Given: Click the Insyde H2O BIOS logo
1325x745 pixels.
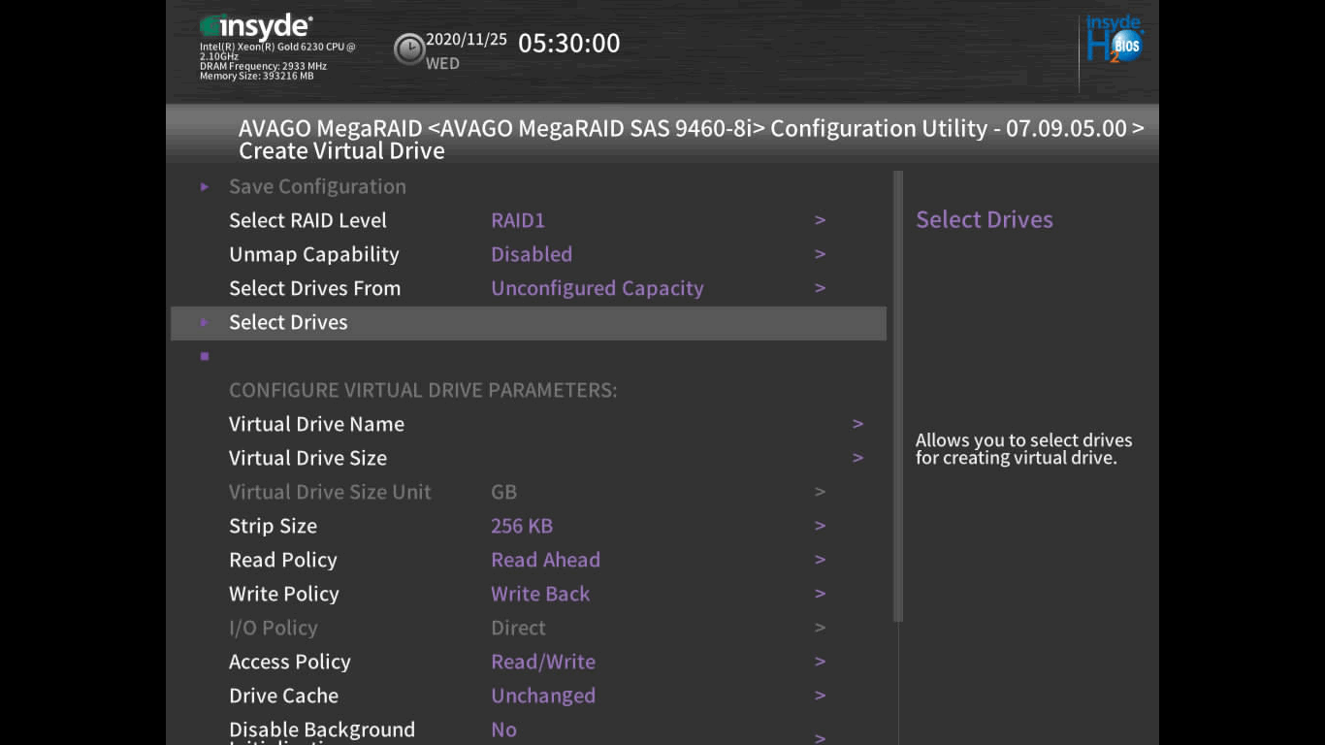Looking at the screenshot, I should (x=1114, y=41).
